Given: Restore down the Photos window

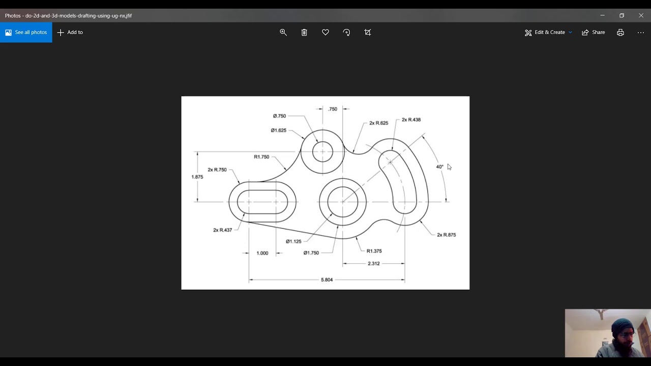Looking at the screenshot, I should pos(622,15).
